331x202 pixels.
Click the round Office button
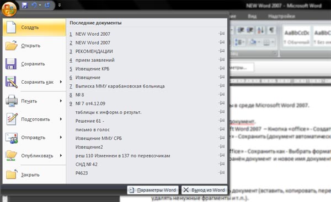point(9,9)
